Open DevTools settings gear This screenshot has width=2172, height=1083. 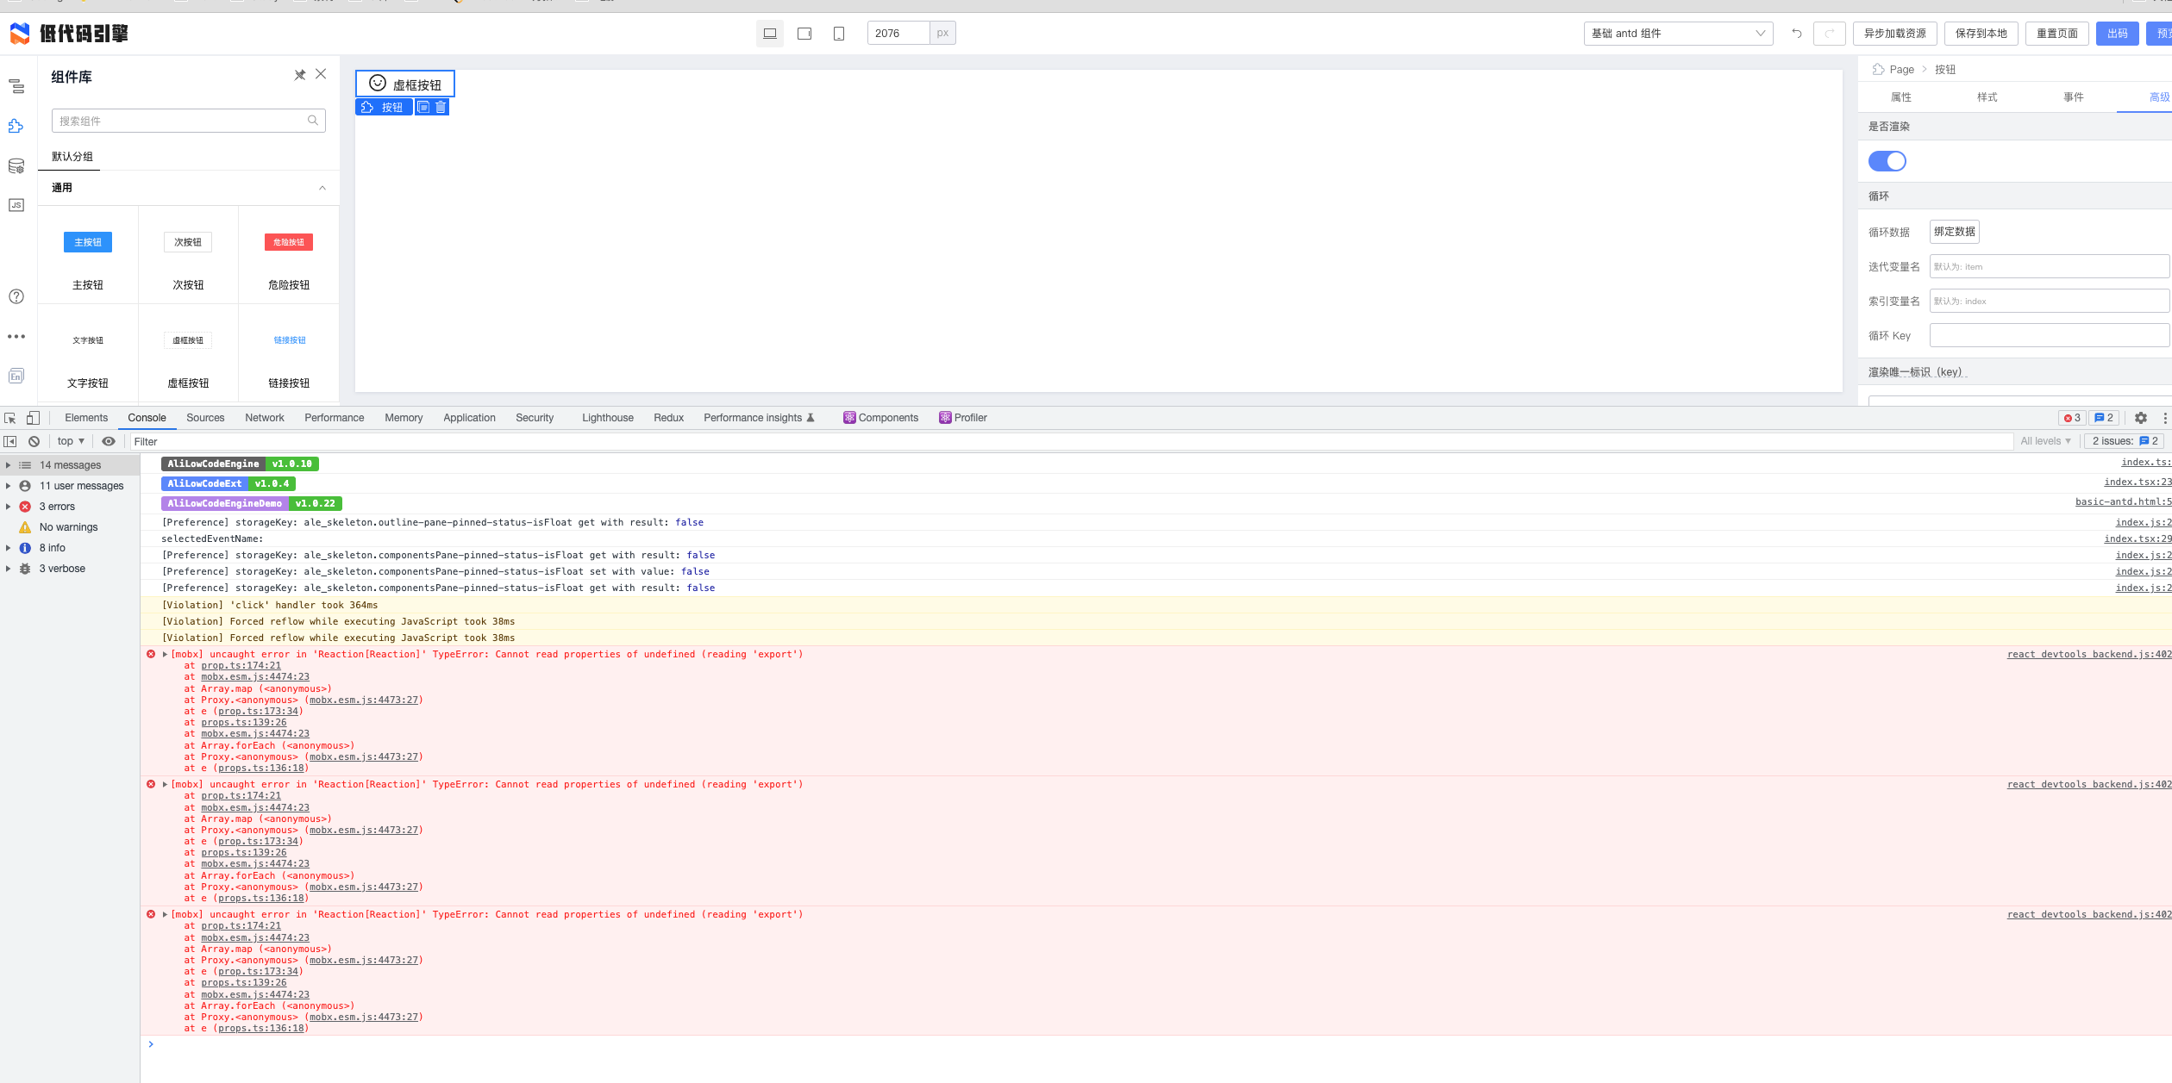(x=2141, y=418)
